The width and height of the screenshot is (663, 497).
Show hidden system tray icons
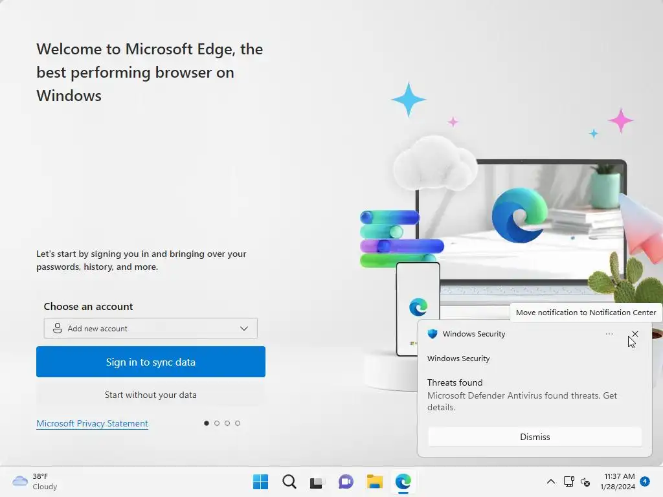click(x=550, y=481)
